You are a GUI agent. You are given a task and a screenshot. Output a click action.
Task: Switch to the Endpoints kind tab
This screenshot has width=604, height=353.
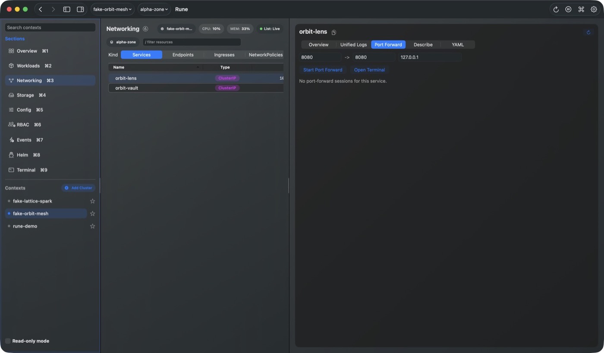(x=183, y=55)
